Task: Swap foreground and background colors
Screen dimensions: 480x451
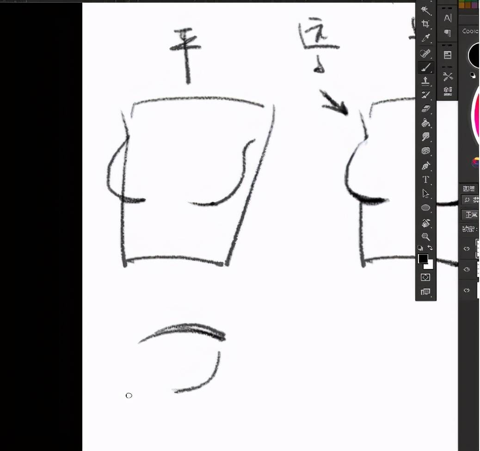Action: coord(430,248)
